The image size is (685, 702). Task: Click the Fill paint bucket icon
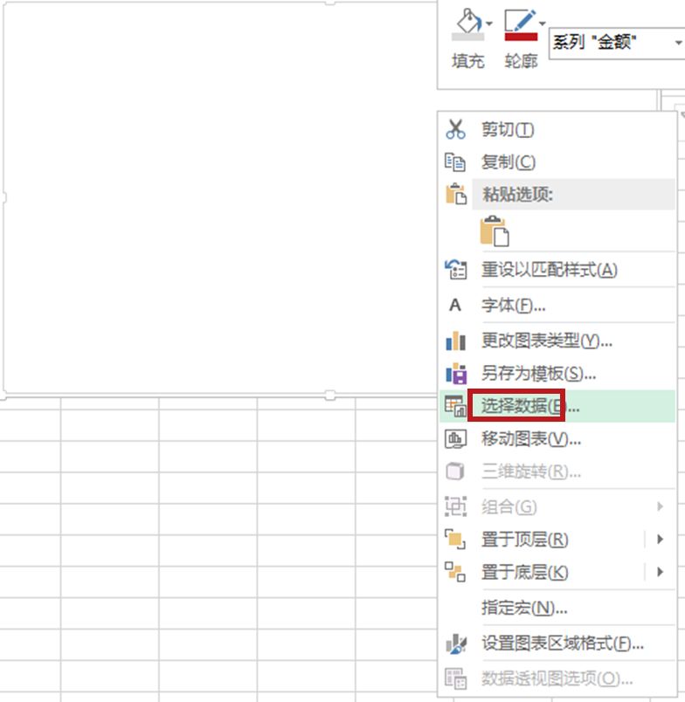[x=467, y=20]
